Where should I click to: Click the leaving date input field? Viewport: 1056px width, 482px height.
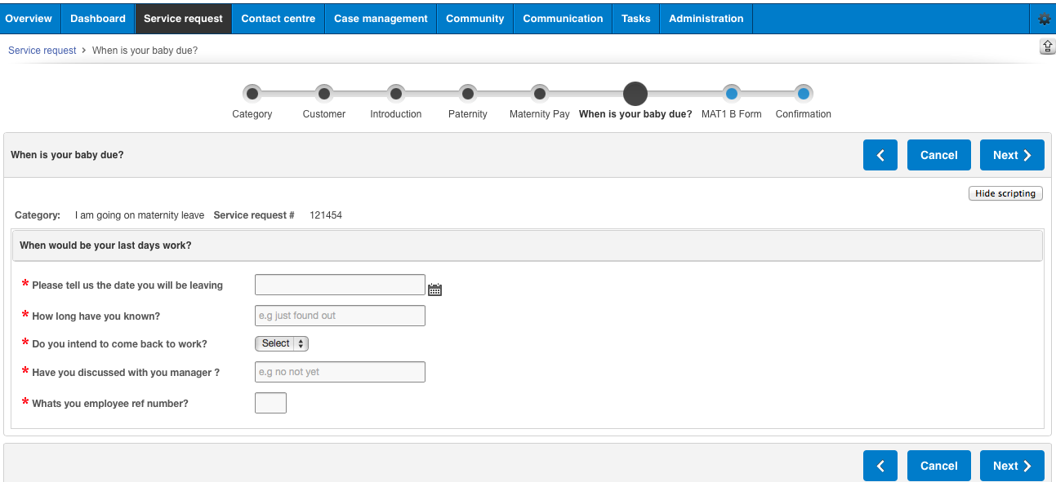pyautogui.click(x=340, y=284)
